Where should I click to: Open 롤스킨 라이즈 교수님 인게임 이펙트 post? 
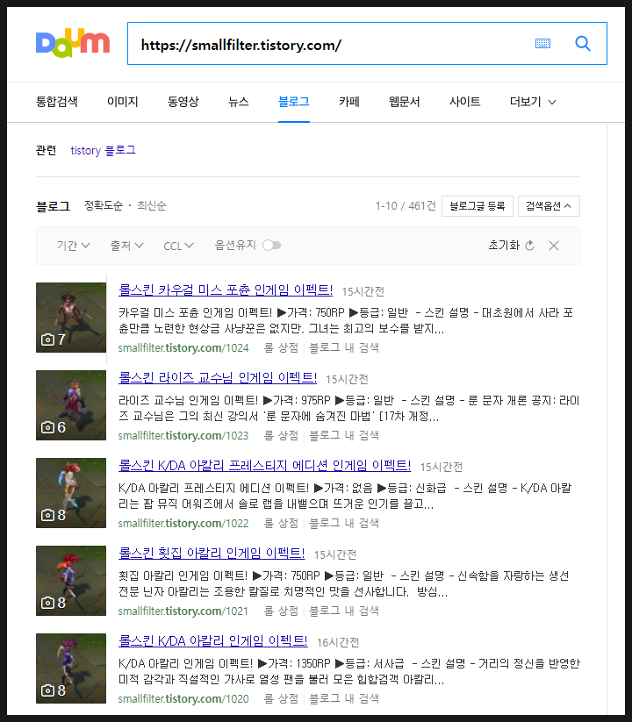pyautogui.click(x=218, y=377)
